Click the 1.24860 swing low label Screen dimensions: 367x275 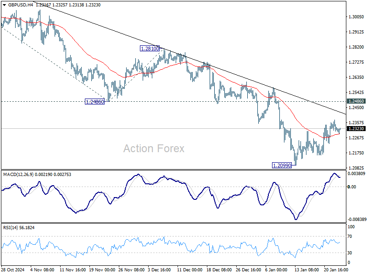95,102
